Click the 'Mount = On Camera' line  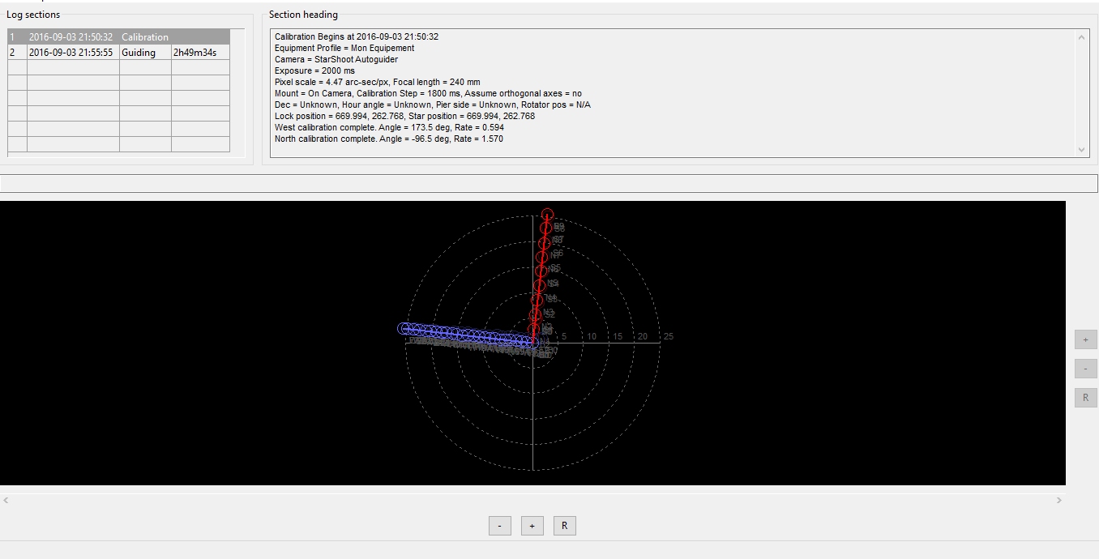pyautogui.click(x=428, y=93)
